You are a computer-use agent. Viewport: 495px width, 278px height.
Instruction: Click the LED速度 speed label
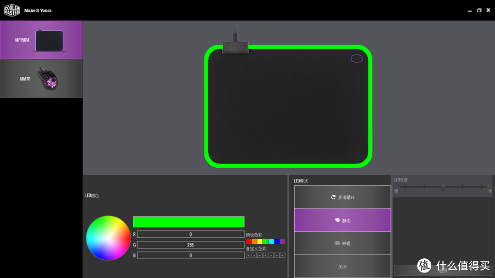(x=401, y=180)
